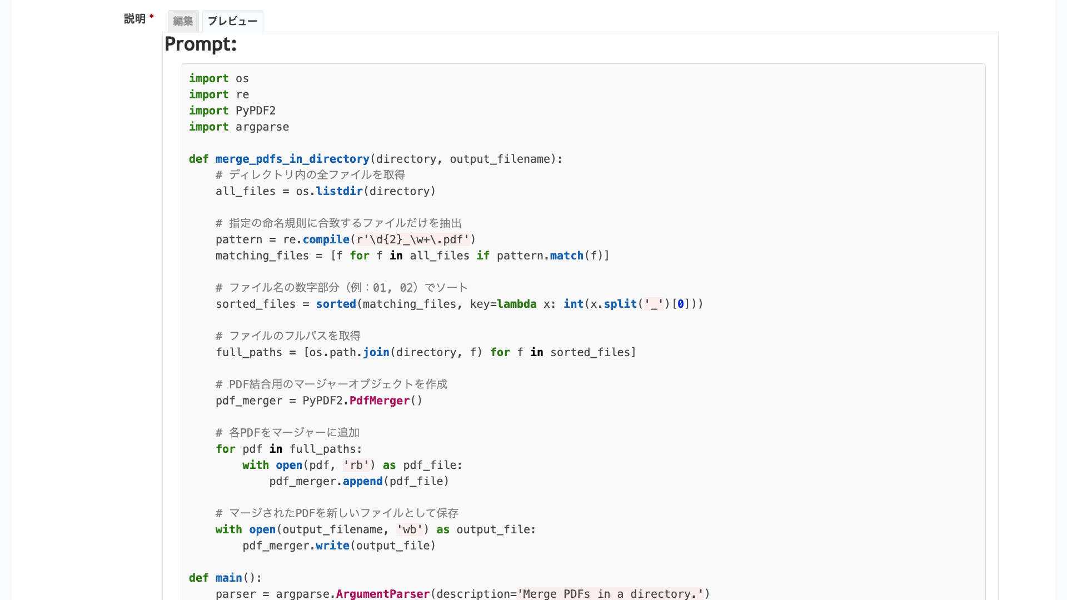
Task: Click the matching_files list comprehension line
Action: (x=412, y=256)
